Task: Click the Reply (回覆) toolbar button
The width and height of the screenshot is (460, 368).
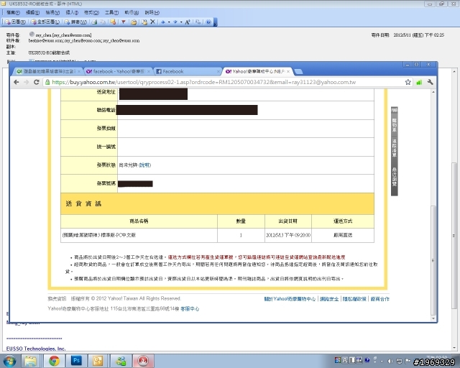Action: point(15,22)
